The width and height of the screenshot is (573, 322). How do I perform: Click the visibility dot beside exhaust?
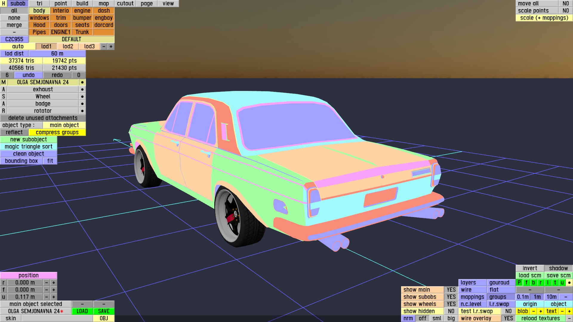coord(82,89)
